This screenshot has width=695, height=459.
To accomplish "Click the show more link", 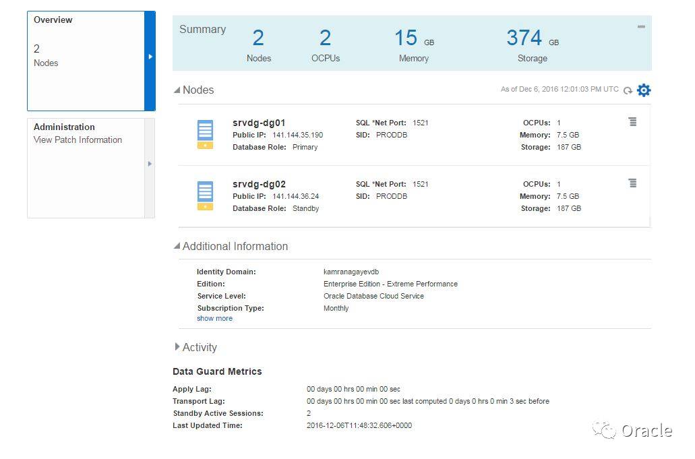I will point(214,319).
